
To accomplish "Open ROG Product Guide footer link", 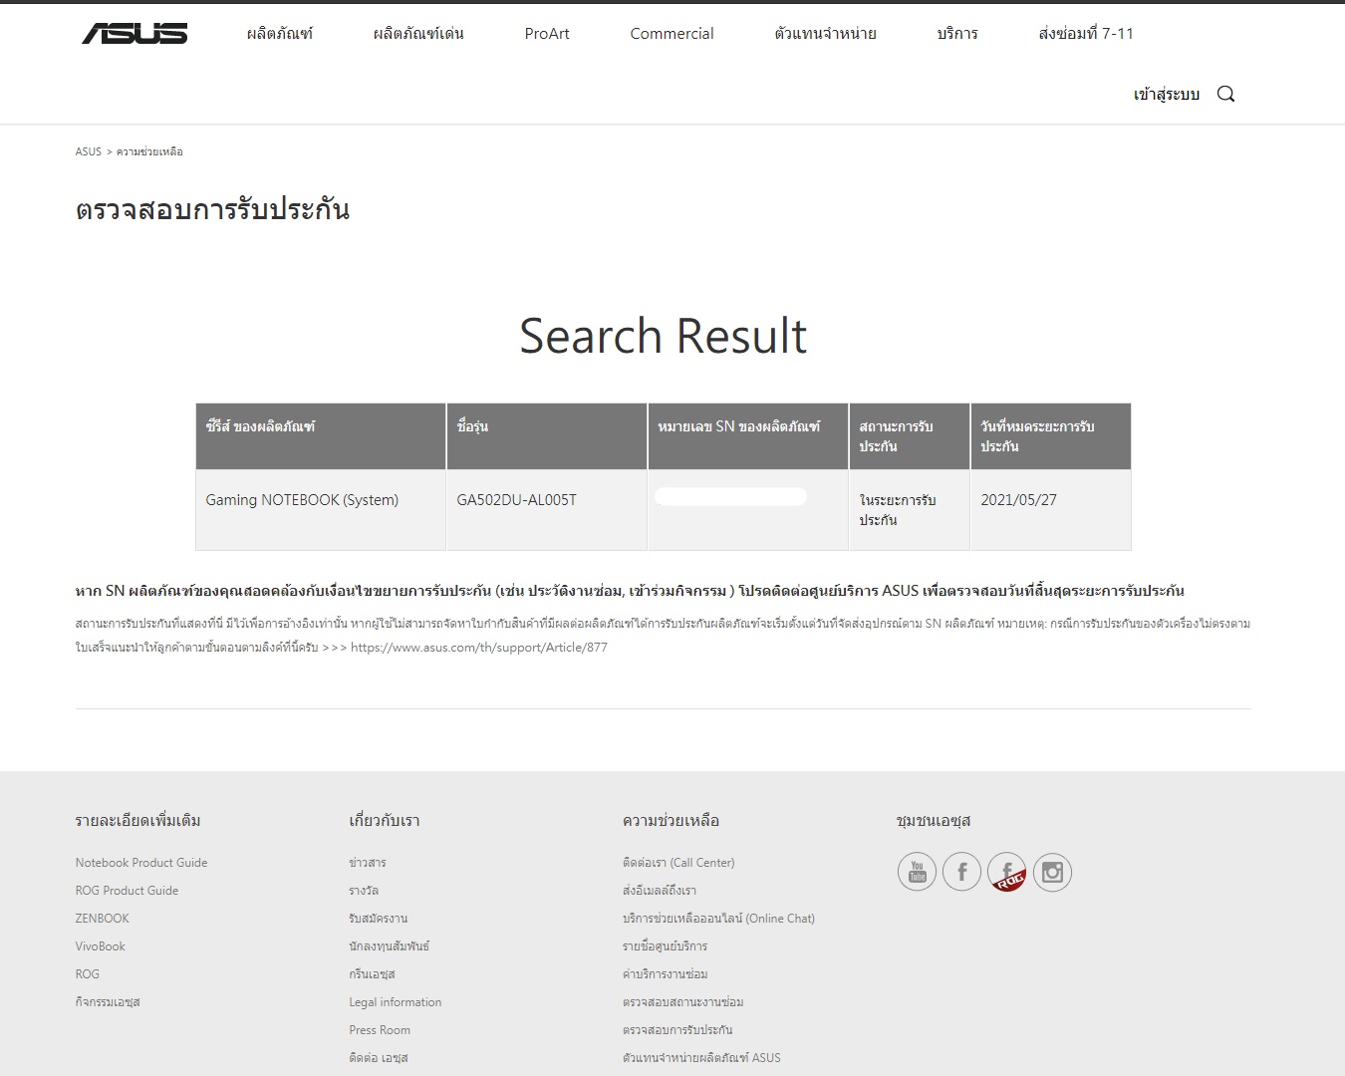I will (128, 891).
